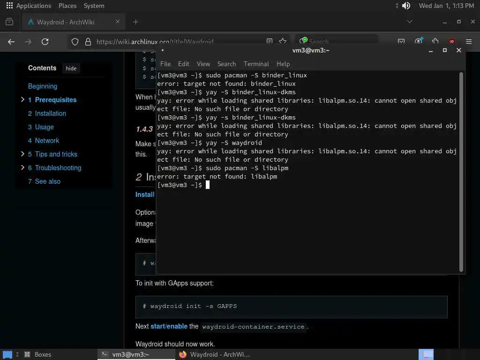Open the start/enable wiki link
The height and width of the screenshot is (360, 480).
pos(169,326)
